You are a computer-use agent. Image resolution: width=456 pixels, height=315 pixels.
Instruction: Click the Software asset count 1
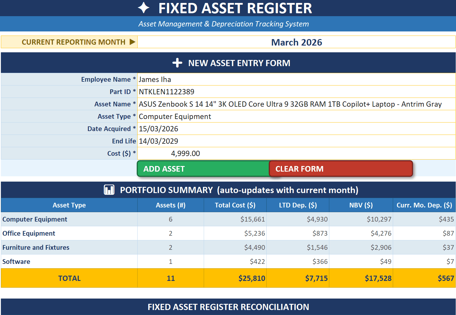[171, 262]
